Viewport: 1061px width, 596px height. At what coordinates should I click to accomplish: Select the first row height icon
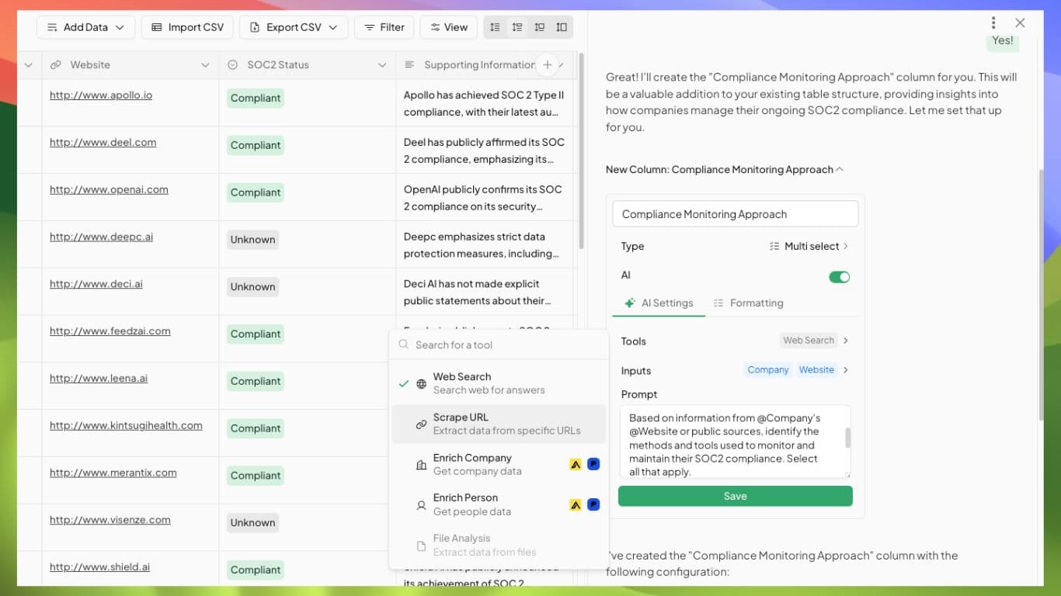coord(495,27)
